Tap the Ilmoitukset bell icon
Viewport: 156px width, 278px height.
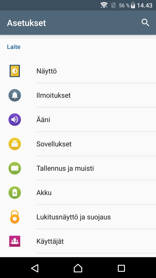pos(15,95)
